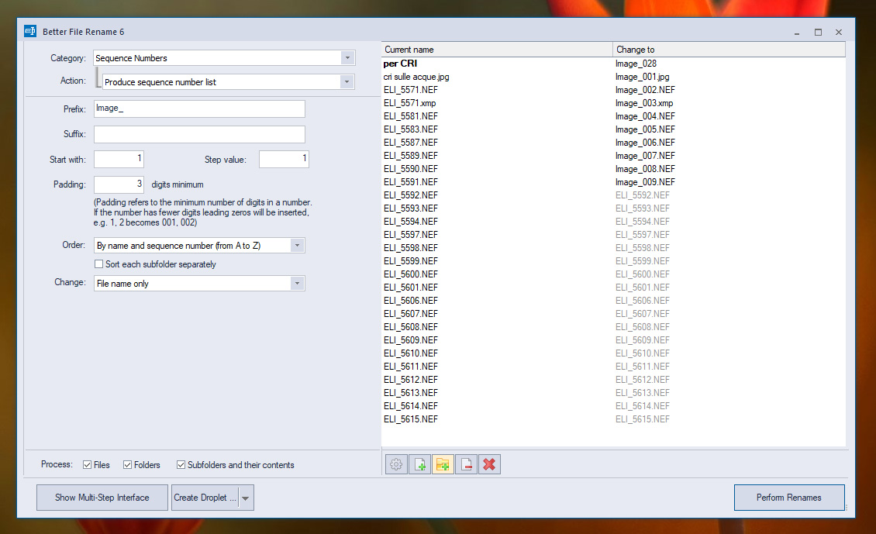Click the Better File Rename app icon

tap(30, 32)
